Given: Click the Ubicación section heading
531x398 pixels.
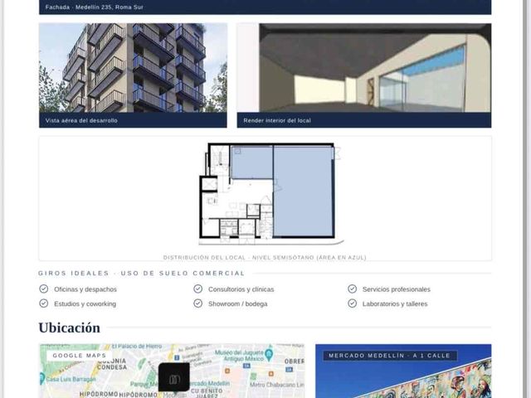Looking at the screenshot, I should (x=70, y=328).
